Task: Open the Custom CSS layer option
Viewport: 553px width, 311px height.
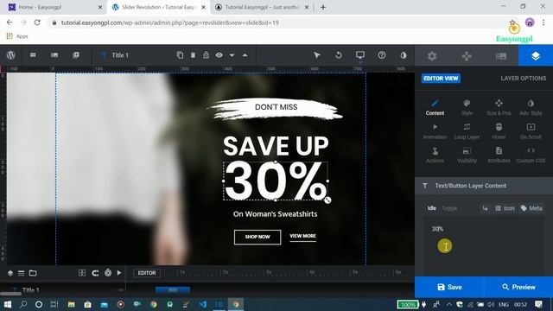Action: [531, 155]
